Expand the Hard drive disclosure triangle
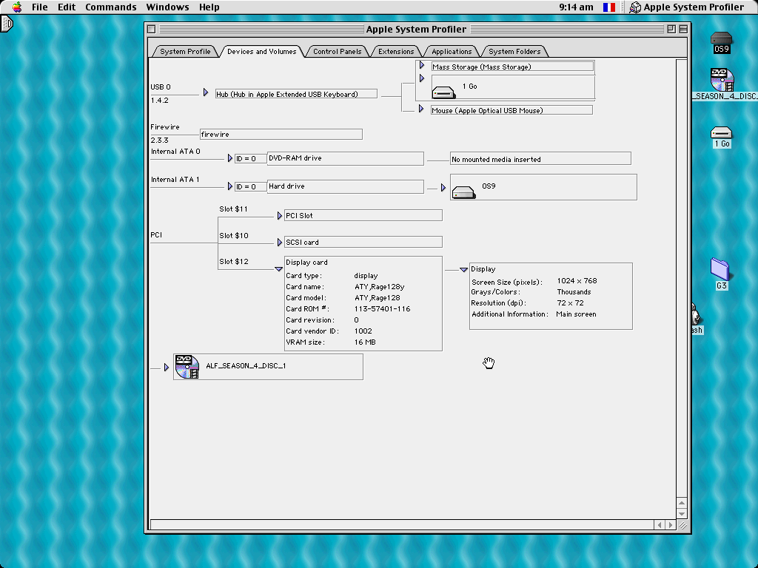 (x=229, y=186)
